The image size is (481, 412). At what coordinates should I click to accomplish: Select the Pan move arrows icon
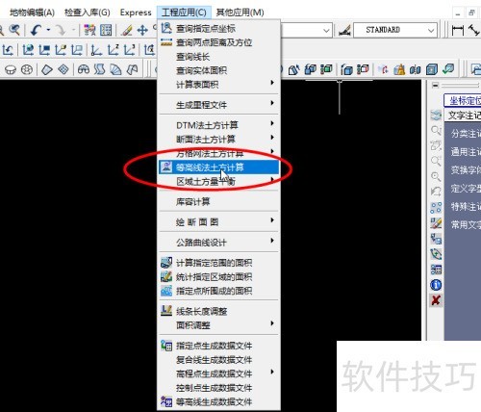click(x=142, y=31)
